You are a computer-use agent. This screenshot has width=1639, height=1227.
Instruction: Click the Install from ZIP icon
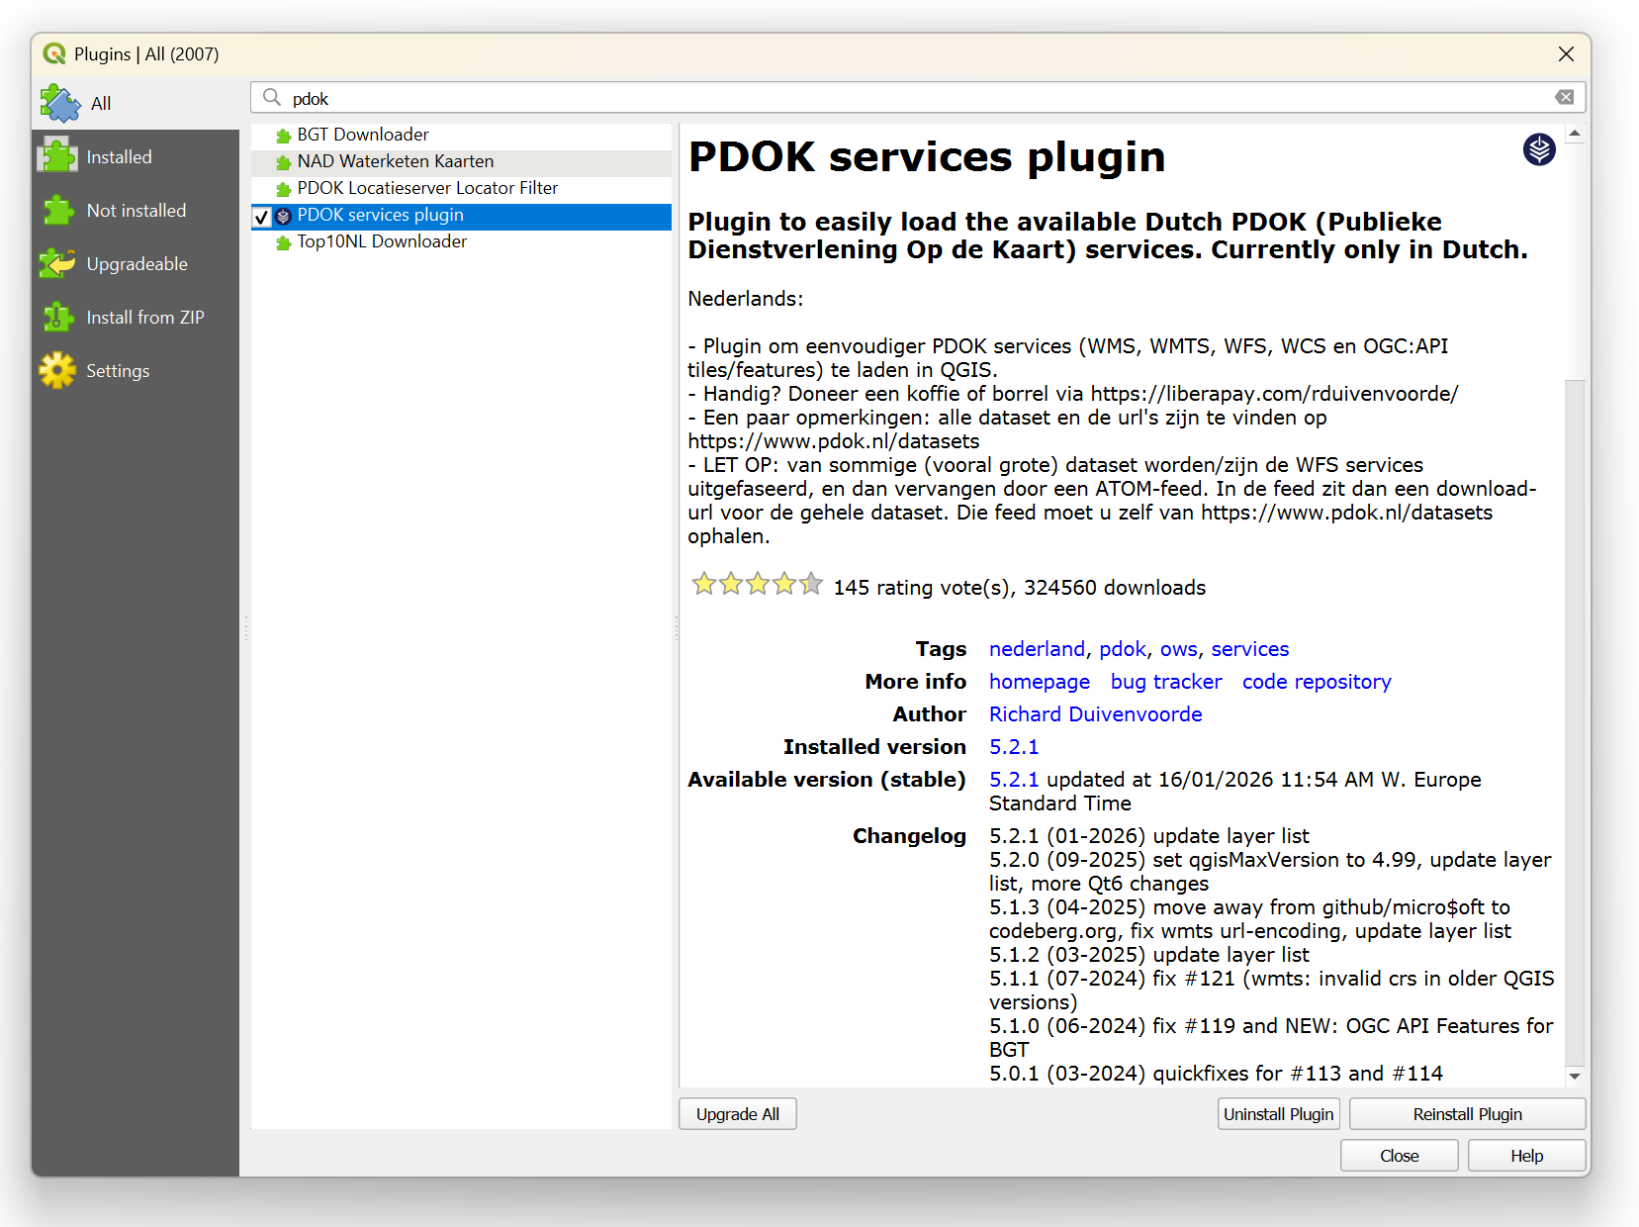pyautogui.click(x=58, y=317)
